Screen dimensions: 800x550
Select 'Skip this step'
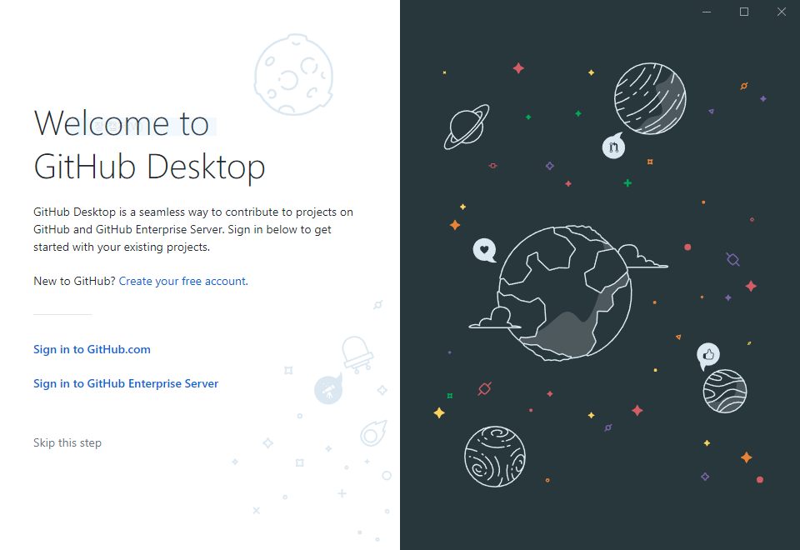67,442
